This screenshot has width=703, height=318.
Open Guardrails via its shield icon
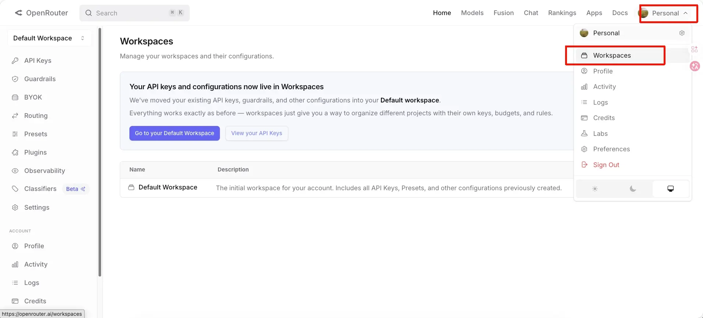tap(15, 79)
